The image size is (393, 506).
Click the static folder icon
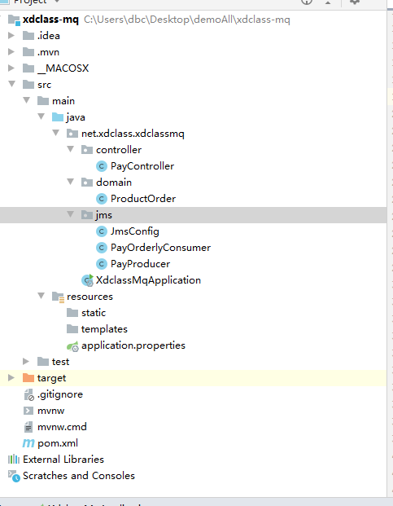pos(72,313)
